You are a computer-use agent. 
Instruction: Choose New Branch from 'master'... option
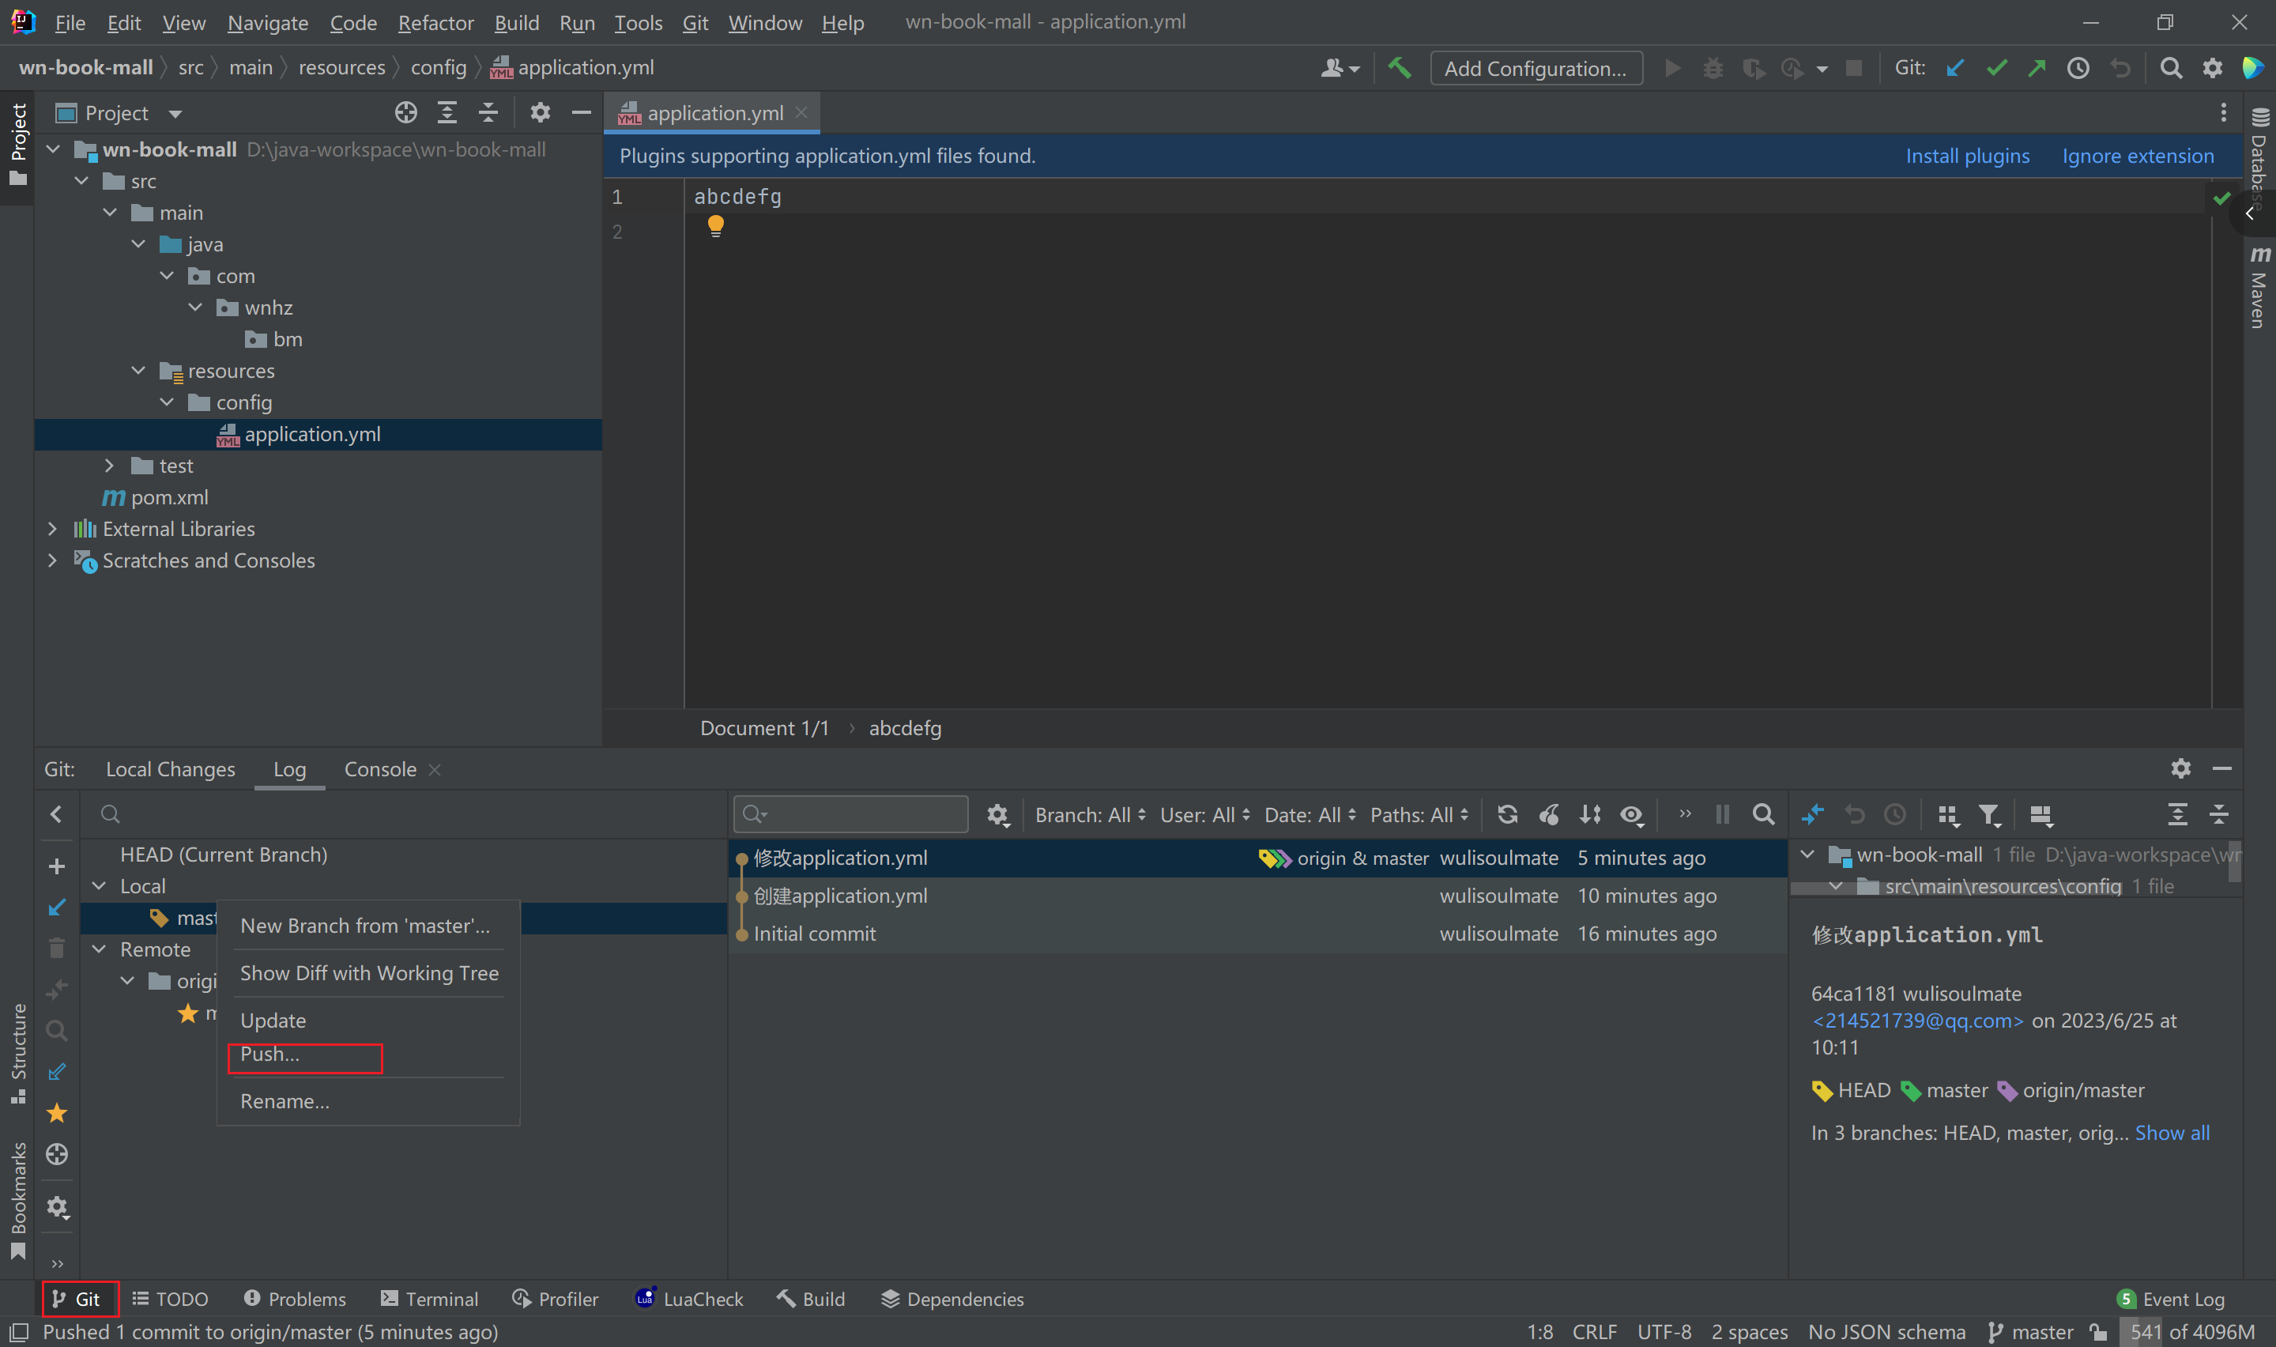pos(364,926)
